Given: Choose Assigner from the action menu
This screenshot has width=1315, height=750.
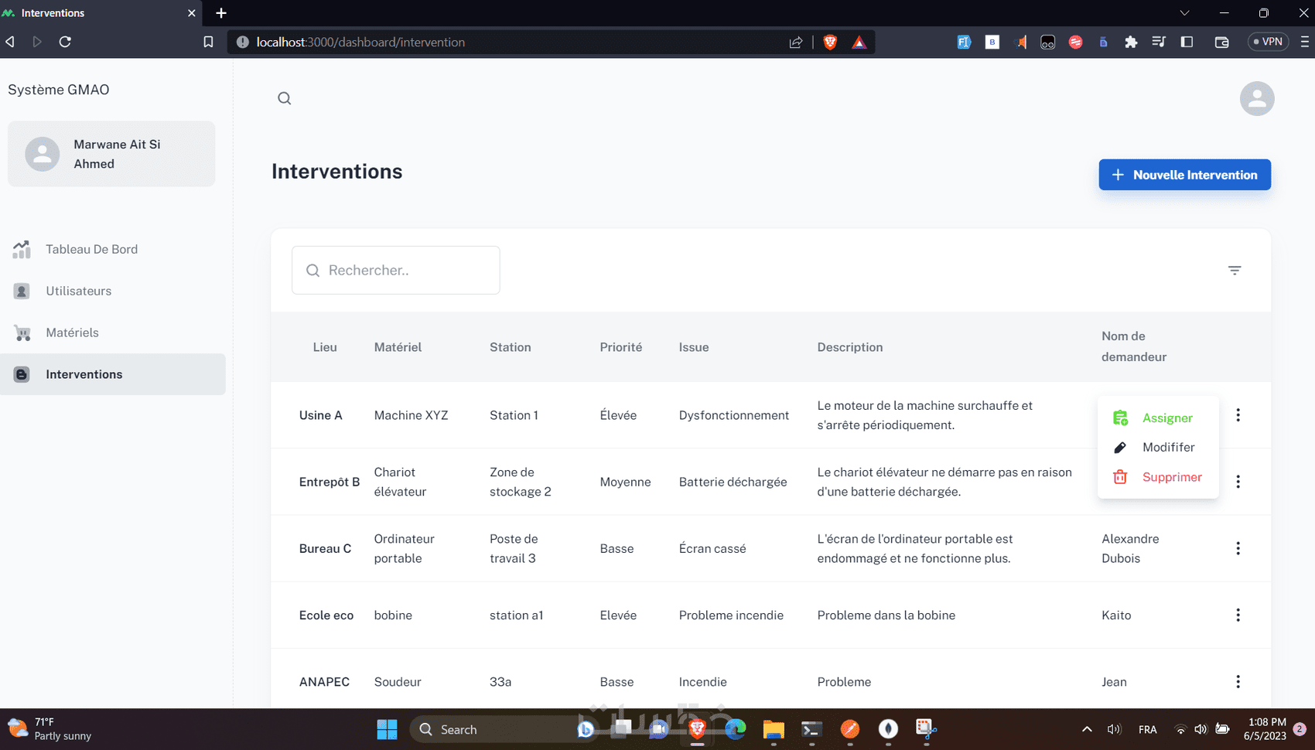Looking at the screenshot, I should [1166, 418].
